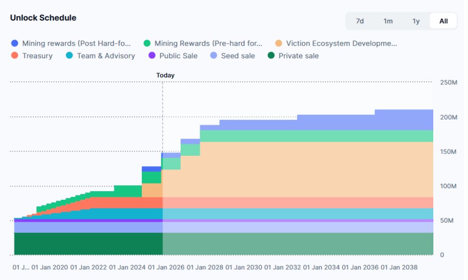Toggle the Seed sale legend label
The image size is (468, 280).
(x=238, y=56)
